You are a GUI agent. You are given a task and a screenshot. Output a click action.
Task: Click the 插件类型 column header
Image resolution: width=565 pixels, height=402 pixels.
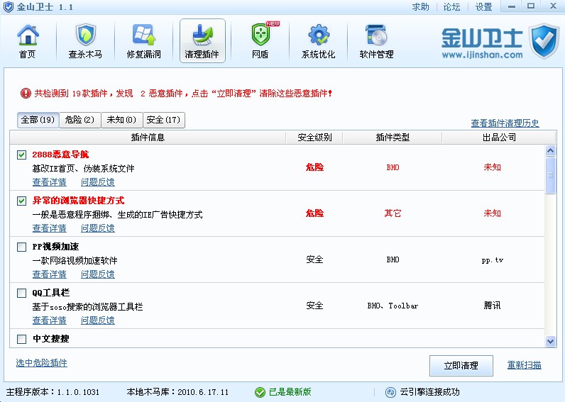[x=393, y=137]
